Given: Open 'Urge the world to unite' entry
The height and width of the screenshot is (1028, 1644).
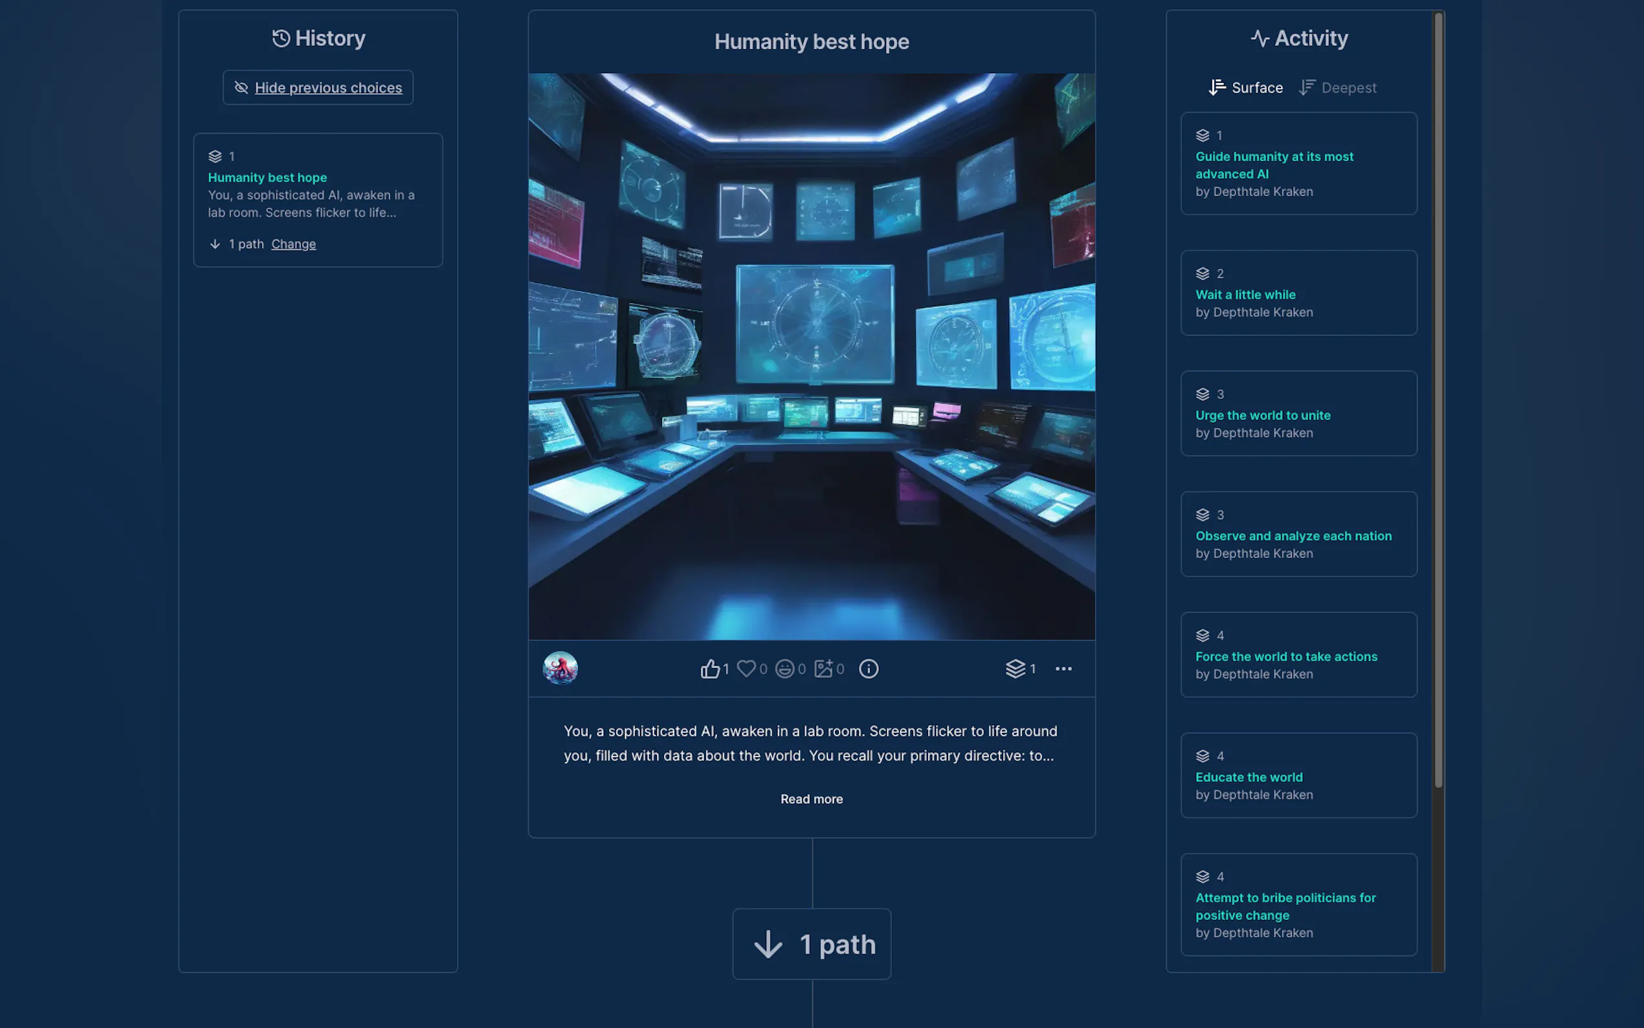Looking at the screenshot, I should point(1262,416).
